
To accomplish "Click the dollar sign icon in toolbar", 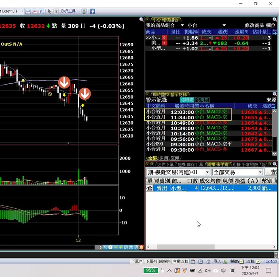I will pos(56,11).
